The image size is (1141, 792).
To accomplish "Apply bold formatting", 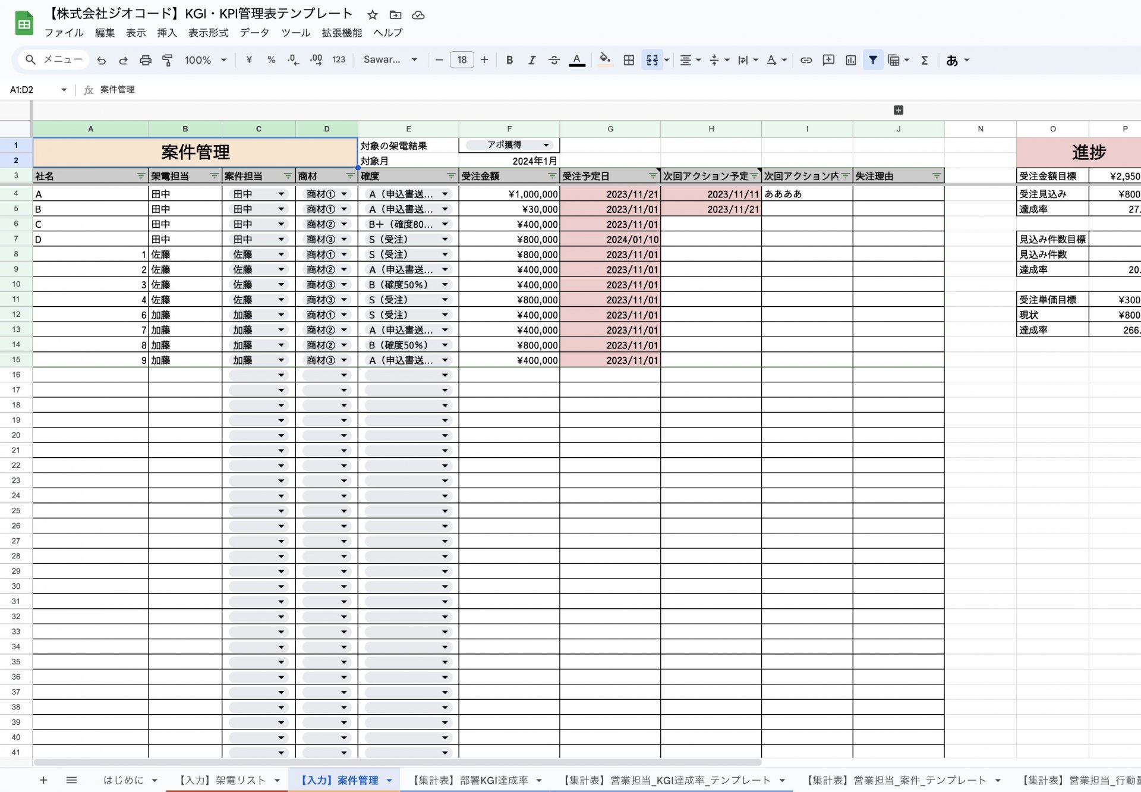I will [x=509, y=59].
